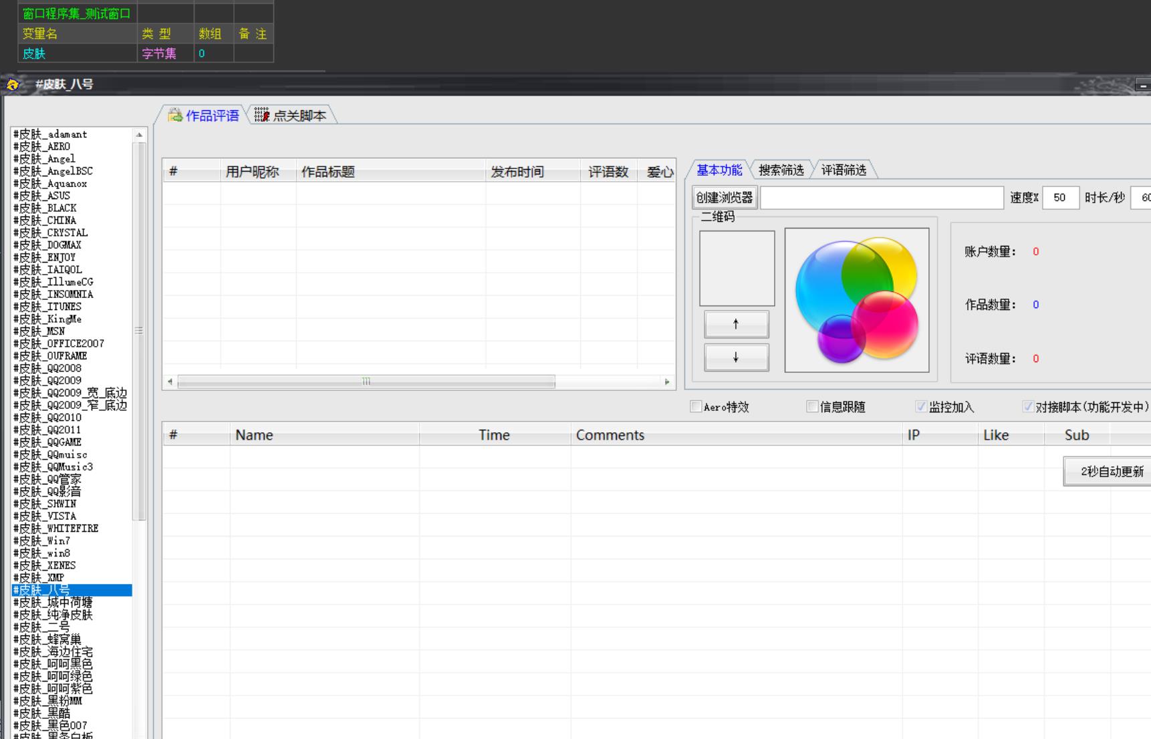Click the 创建浏览器 button
The image size is (1151, 739).
coord(725,198)
